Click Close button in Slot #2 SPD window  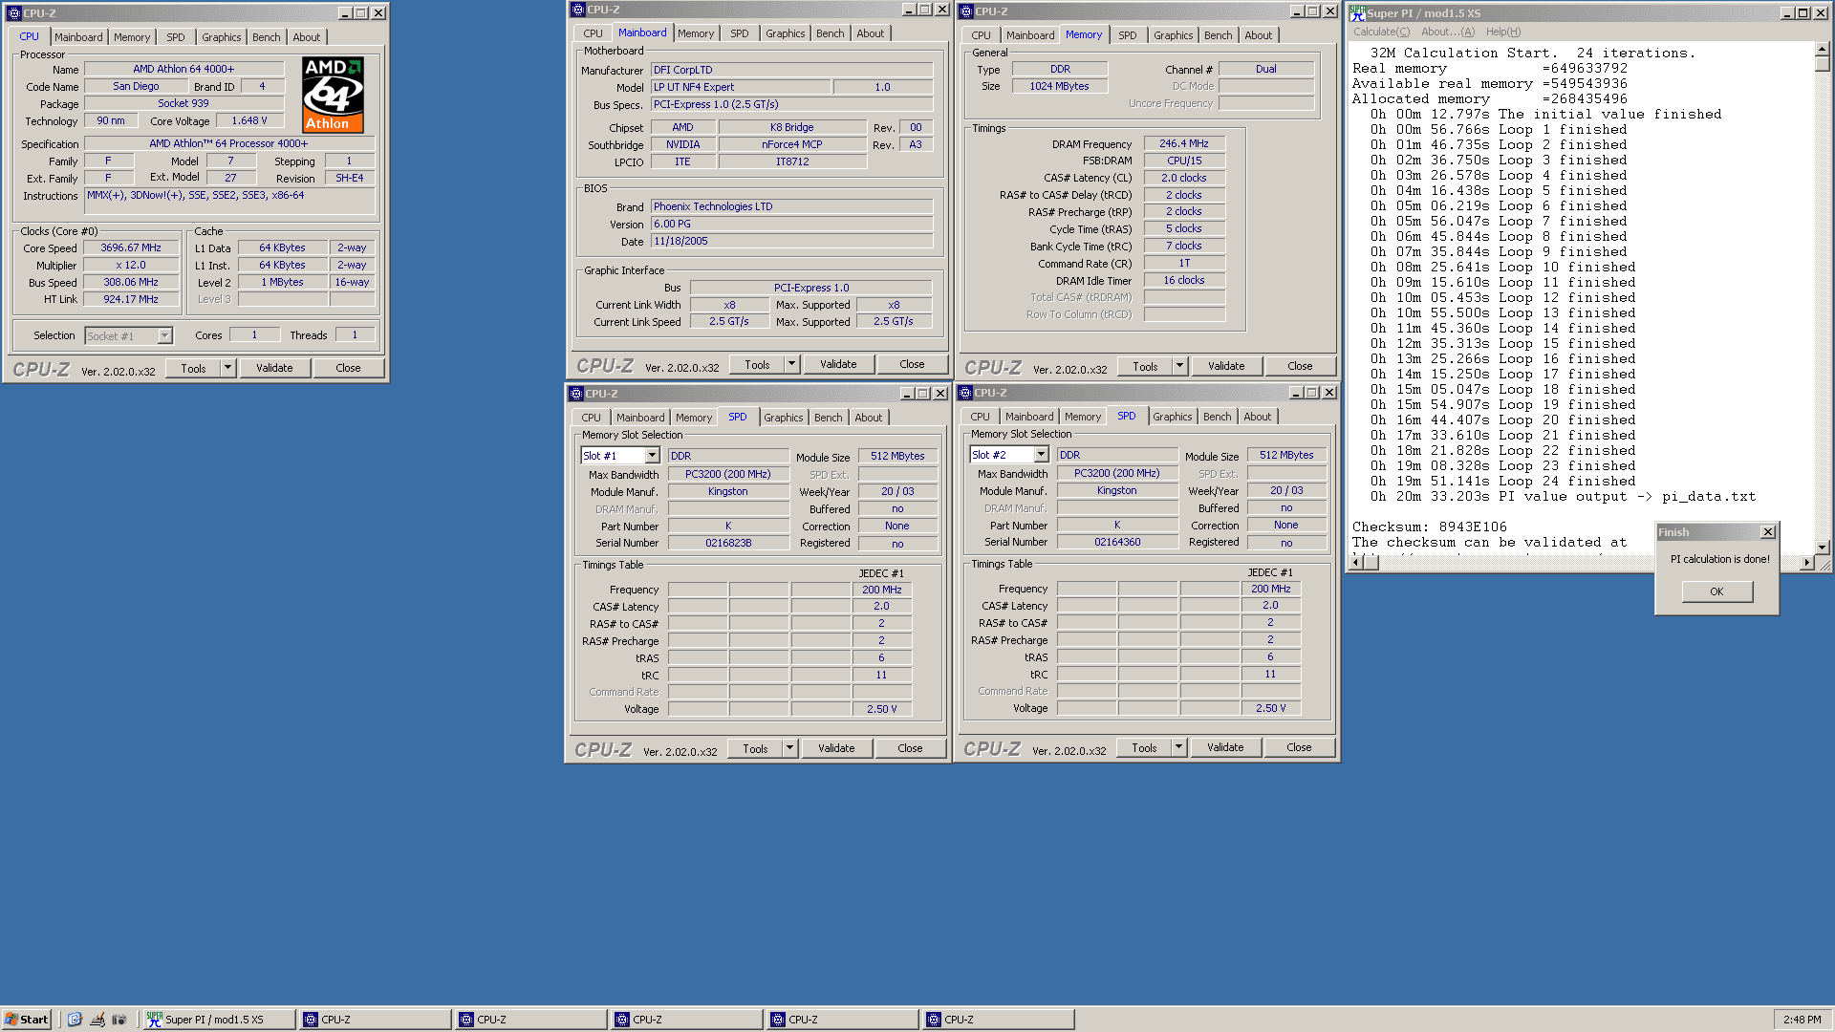click(1299, 747)
